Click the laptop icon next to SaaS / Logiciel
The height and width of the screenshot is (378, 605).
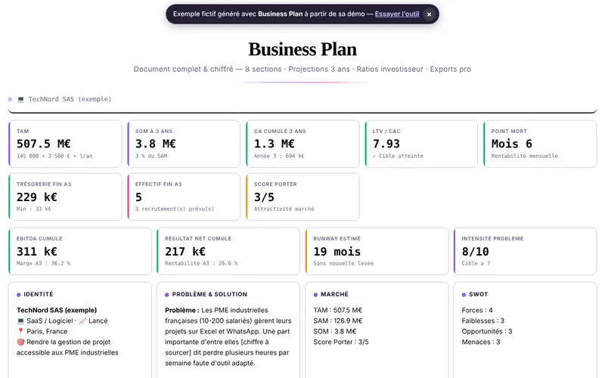pos(21,321)
